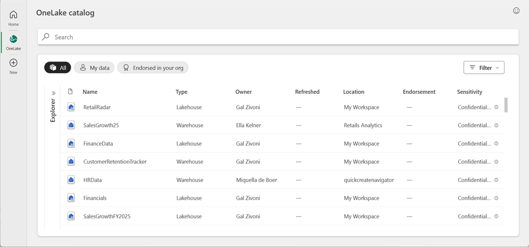
Task: Click the HRData warehouse icon
Action: (x=71, y=180)
